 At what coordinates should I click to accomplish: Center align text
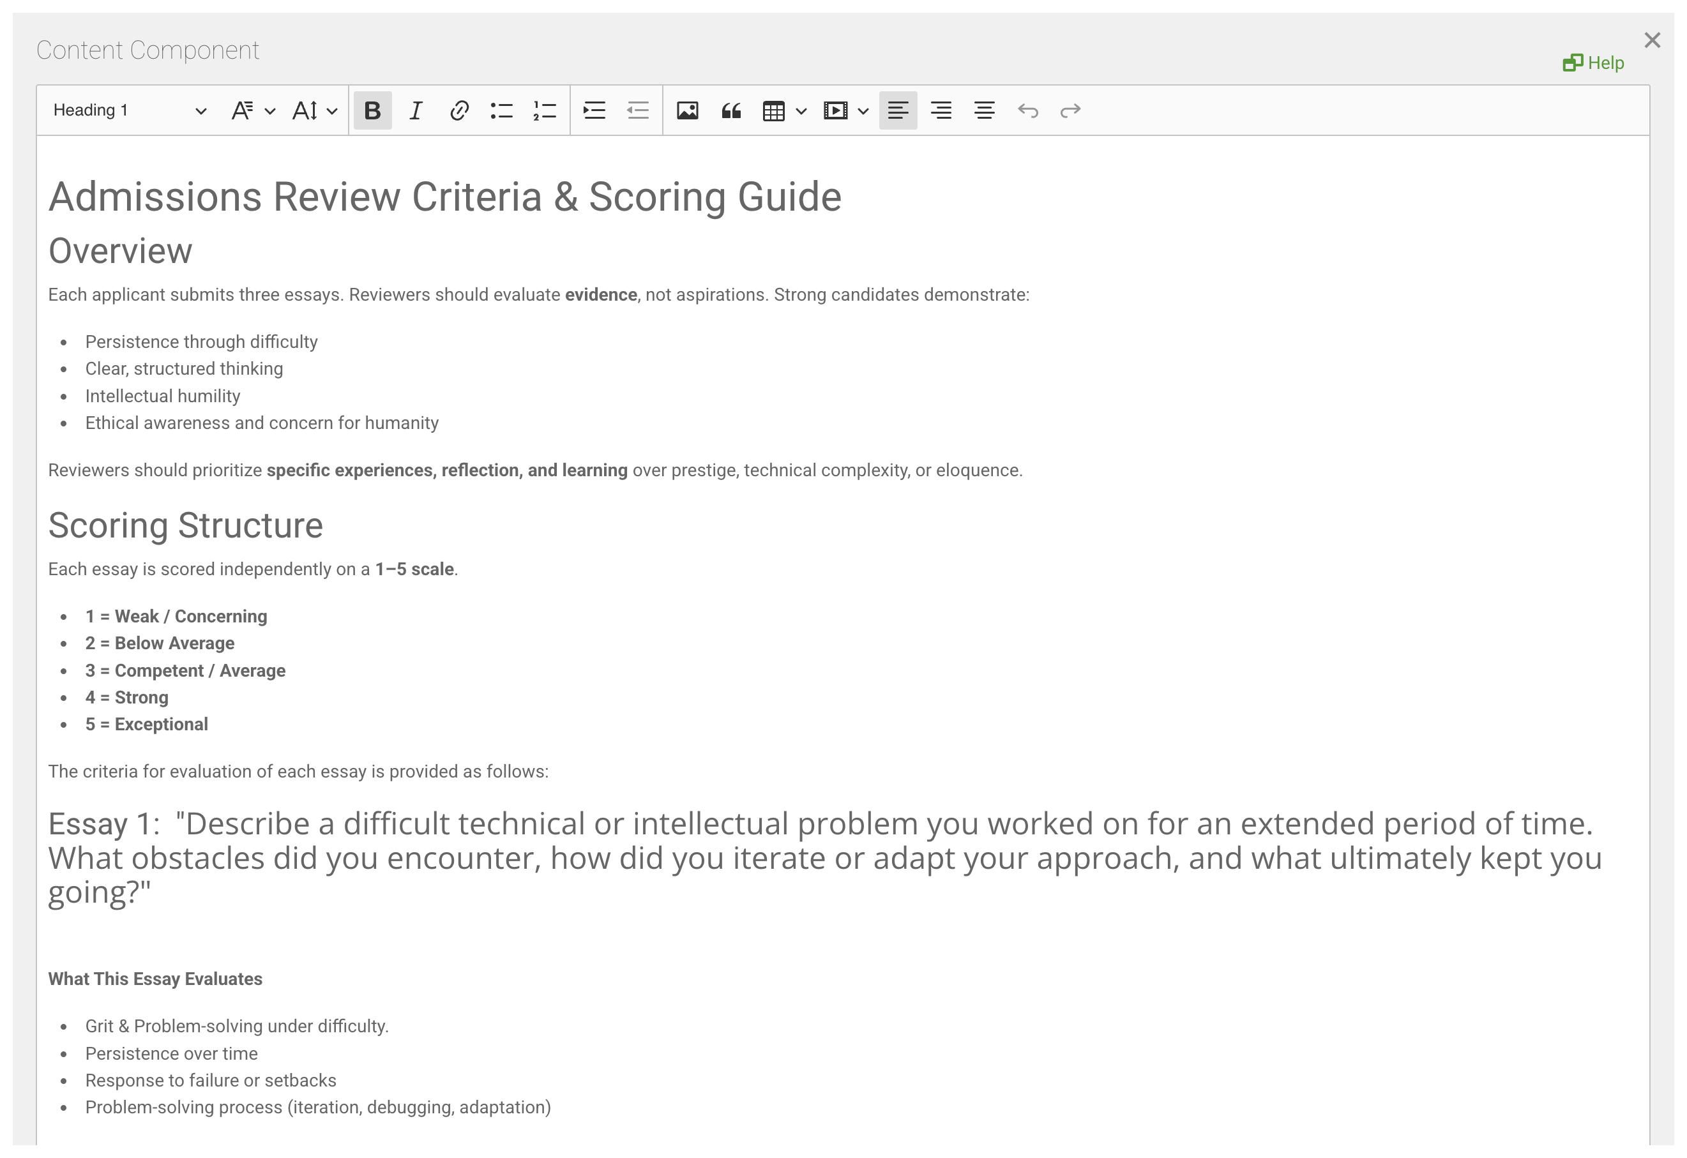click(985, 110)
